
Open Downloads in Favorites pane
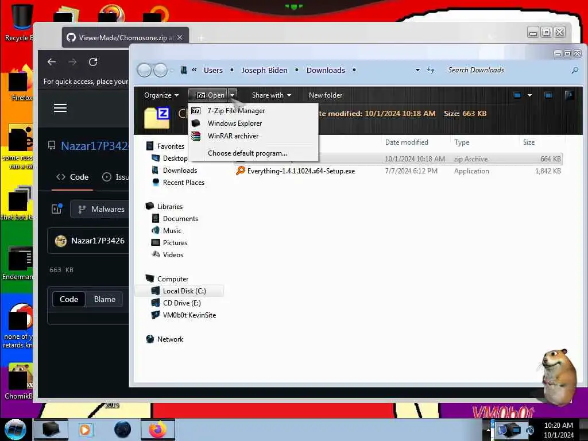pos(180,170)
